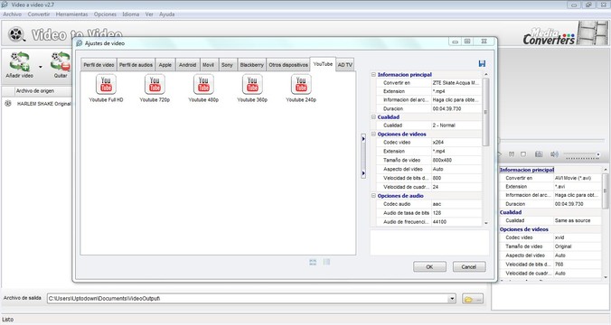
Task: Open the Convertir menu
Action: click(39, 14)
